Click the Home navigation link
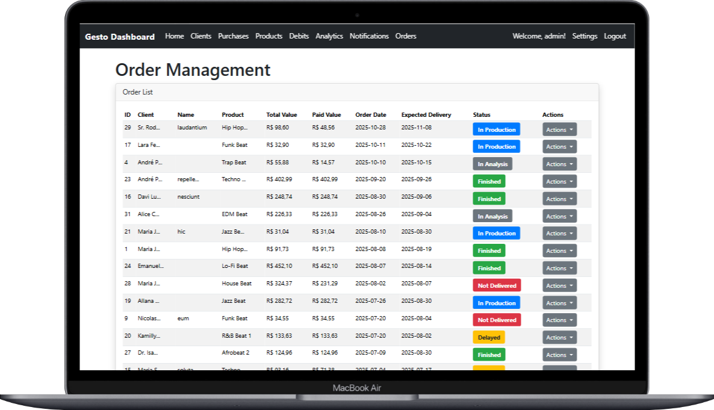This screenshot has width=714, height=410. pos(174,36)
